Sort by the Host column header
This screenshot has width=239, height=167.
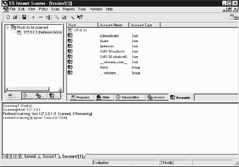point(83,25)
